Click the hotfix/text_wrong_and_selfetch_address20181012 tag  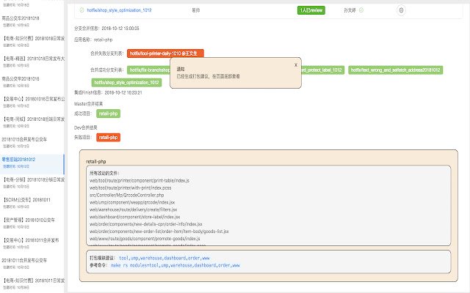[395, 70]
